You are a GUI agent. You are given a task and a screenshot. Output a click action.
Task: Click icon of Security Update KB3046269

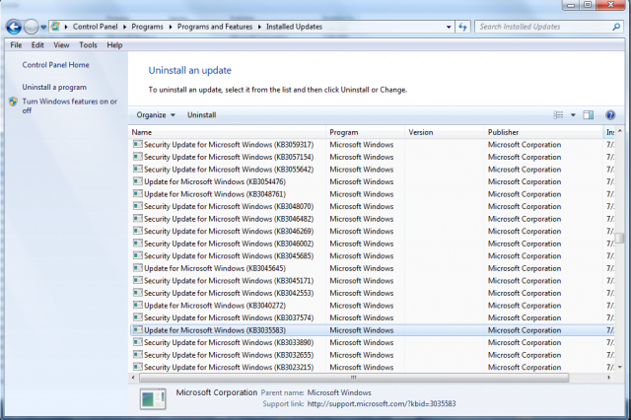click(138, 231)
